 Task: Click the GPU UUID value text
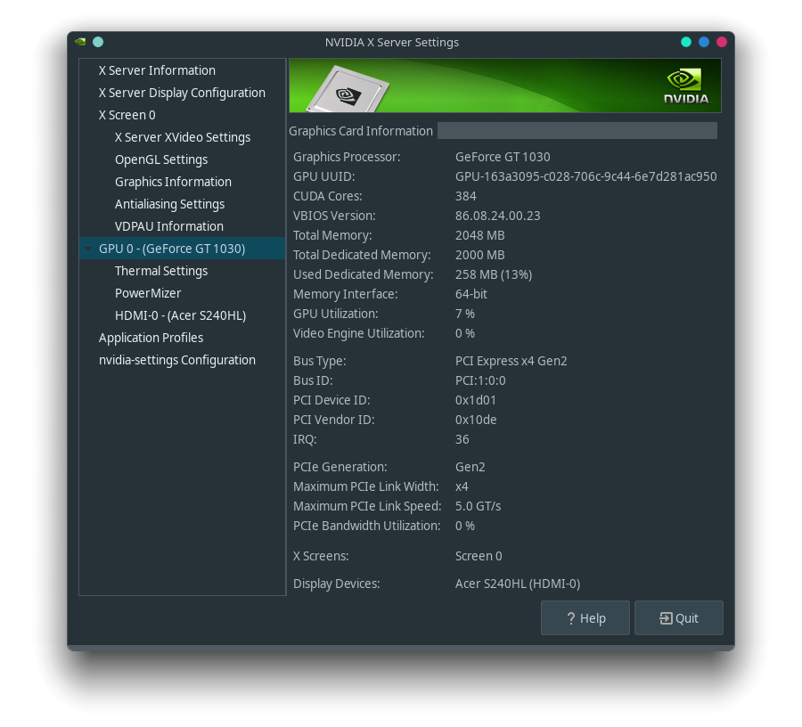pos(585,177)
